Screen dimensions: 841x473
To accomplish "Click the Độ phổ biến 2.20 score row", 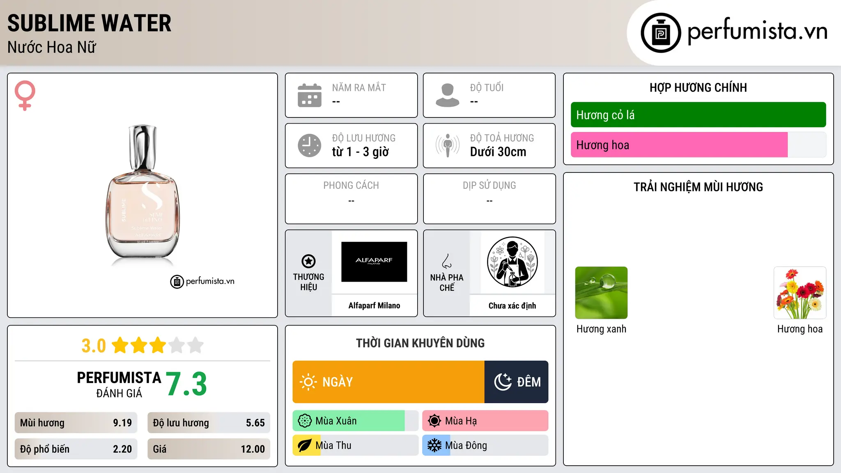I will click(x=76, y=449).
